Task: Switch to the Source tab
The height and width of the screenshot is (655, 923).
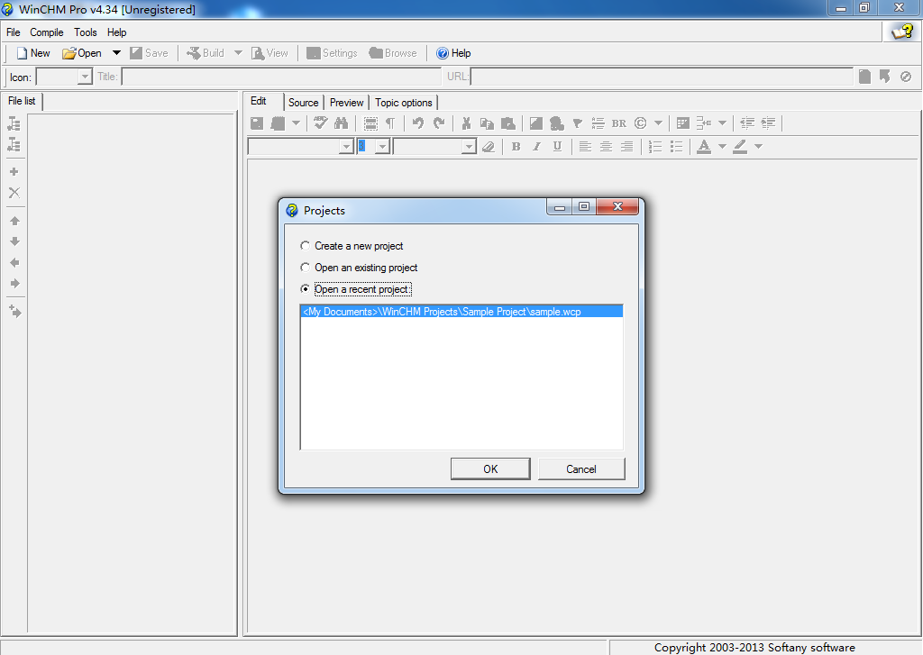Action: coord(303,103)
